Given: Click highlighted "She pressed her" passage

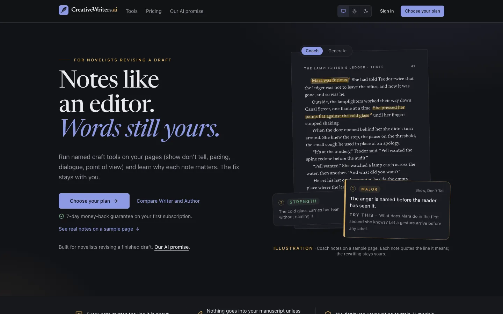Looking at the screenshot, I should click(389, 107).
